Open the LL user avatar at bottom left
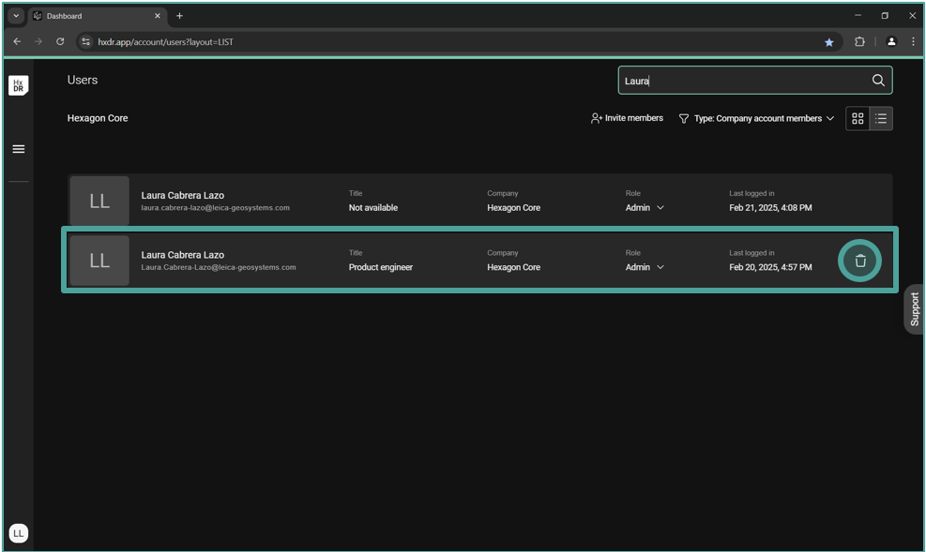The width and height of the screenshot is (926, 552). click(x=19, y=532)
